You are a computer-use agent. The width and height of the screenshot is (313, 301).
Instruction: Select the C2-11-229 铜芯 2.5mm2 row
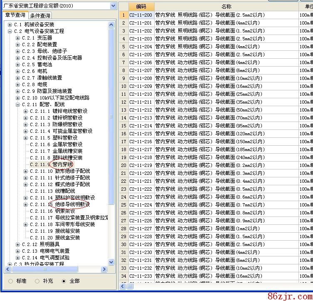point(208,244)
